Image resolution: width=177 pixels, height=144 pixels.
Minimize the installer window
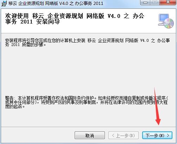click(x=145, y=2)
